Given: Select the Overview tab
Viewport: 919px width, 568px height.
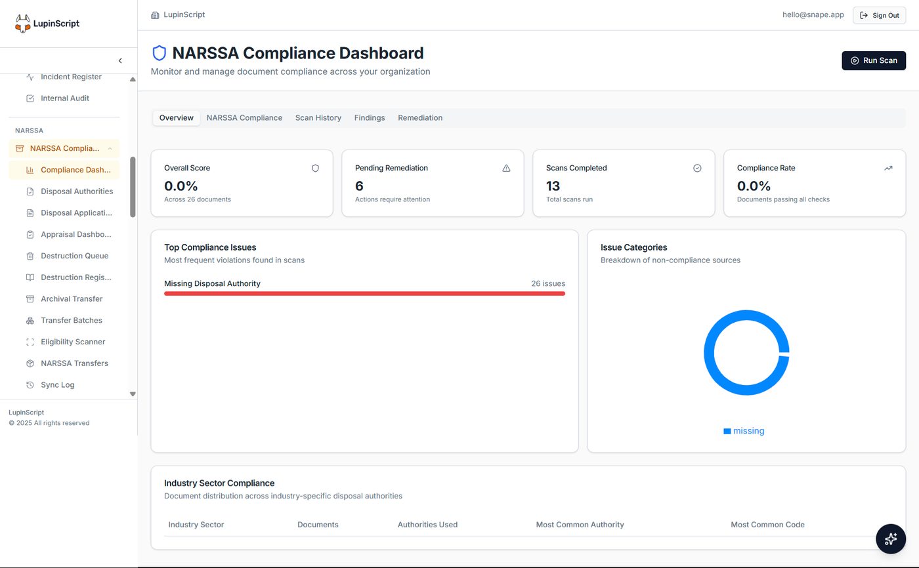Looking at the screenshot, I should (177, 118).
